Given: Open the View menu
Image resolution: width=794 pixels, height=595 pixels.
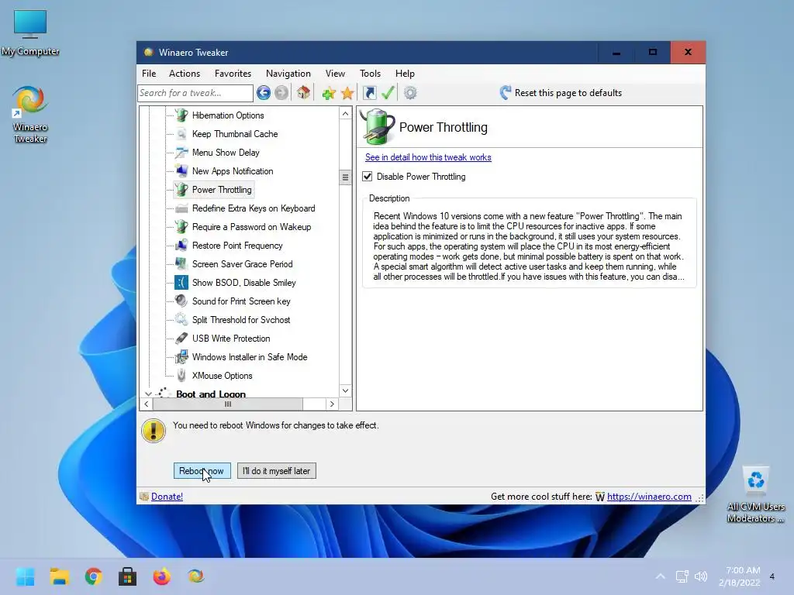Looking at the screenshot, I should click(x=335, y=74).
